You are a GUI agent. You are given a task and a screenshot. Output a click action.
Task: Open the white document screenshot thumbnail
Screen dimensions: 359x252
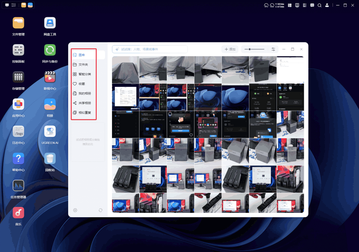click(x=290, y=70)
